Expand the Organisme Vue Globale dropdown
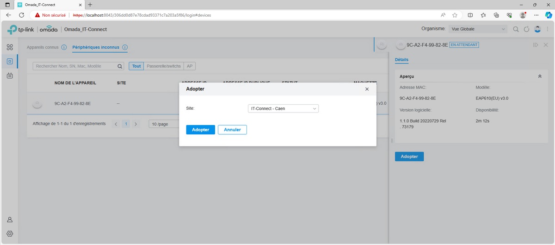 pos(477,29)
